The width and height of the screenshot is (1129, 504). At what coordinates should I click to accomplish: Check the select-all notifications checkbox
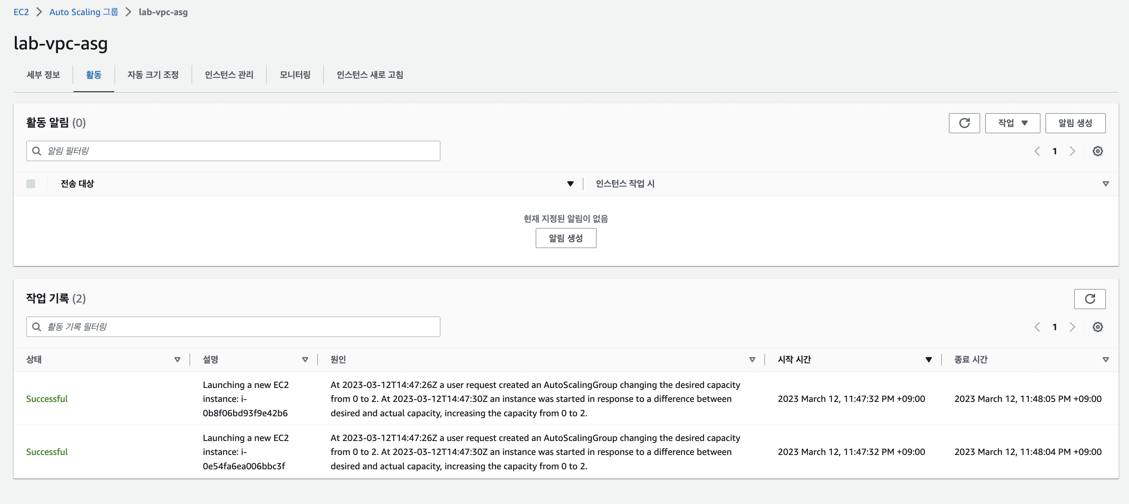(31, 183)
